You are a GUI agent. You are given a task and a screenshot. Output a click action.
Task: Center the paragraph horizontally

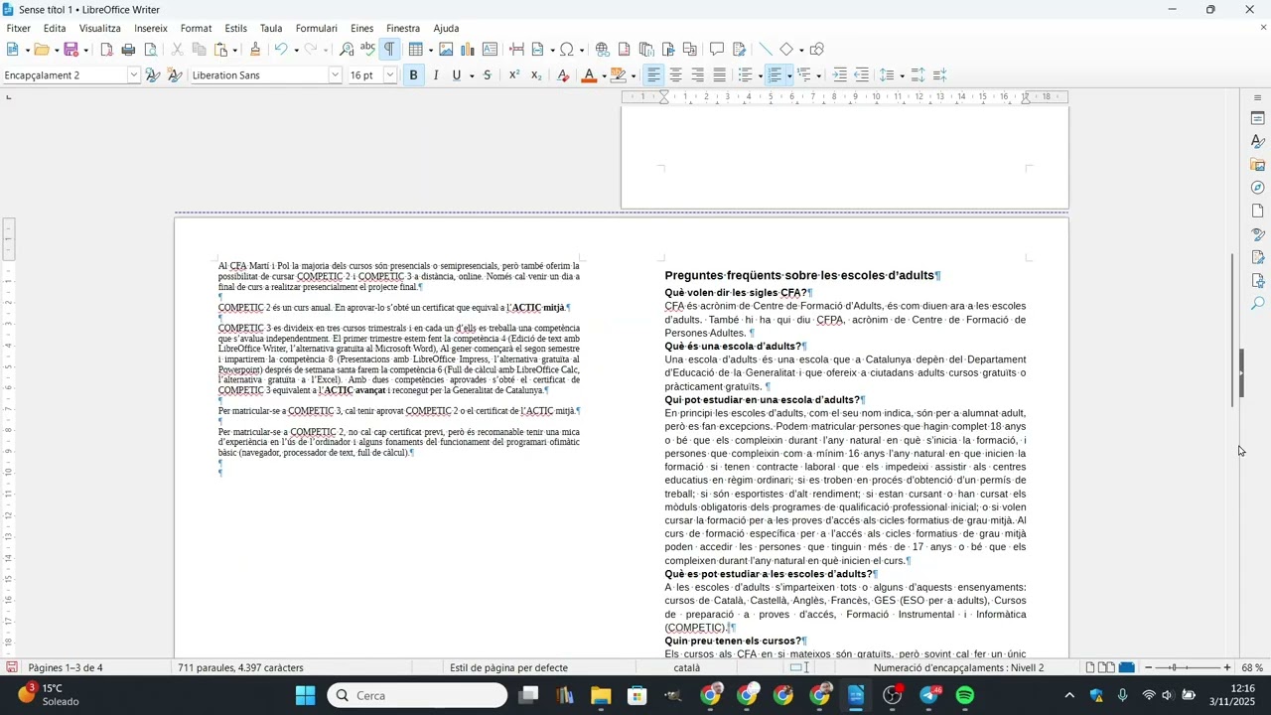point(676,75)
